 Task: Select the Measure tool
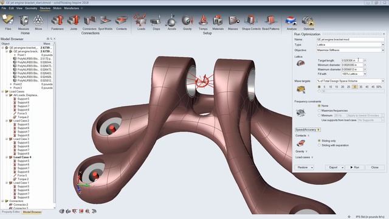(24, 21)
